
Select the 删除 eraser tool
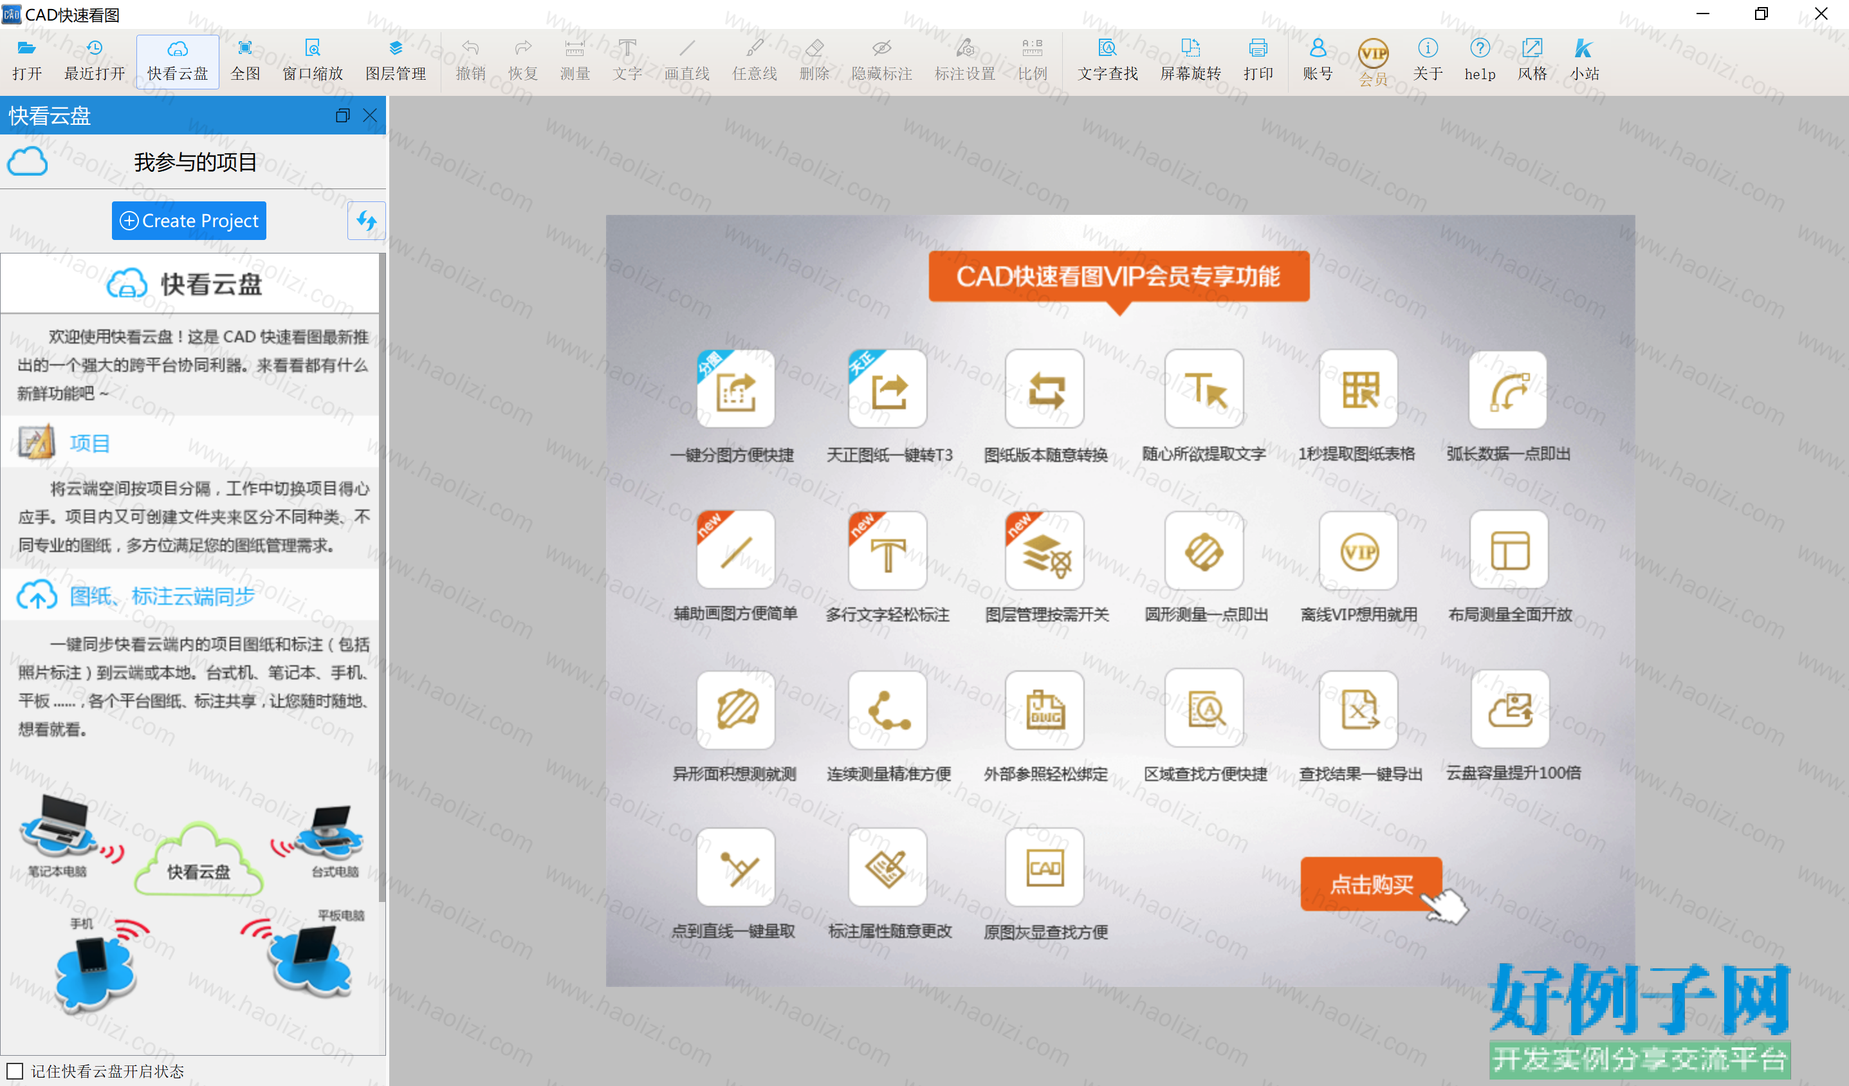point(814,60)
